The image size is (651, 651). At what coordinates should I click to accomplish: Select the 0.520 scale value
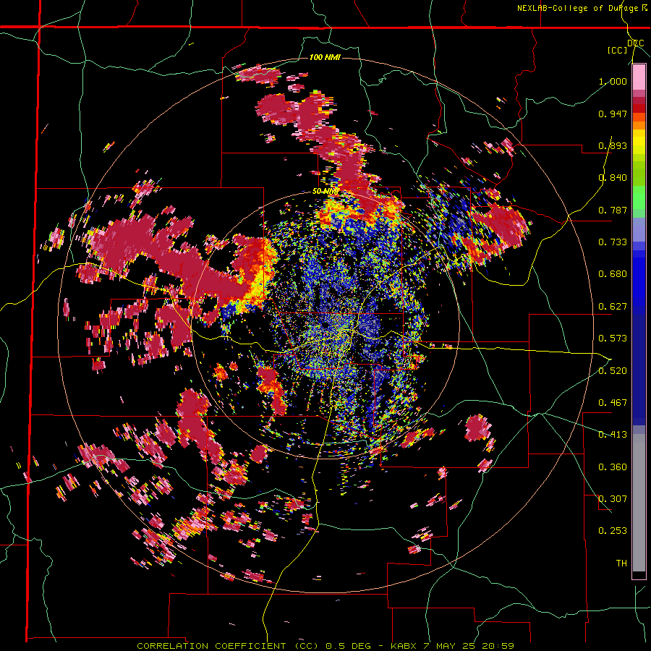click(613, 371)
